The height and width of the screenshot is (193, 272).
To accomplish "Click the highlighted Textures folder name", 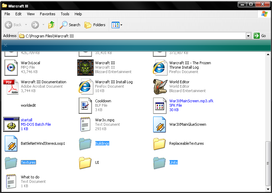I will tap(28, 162).
